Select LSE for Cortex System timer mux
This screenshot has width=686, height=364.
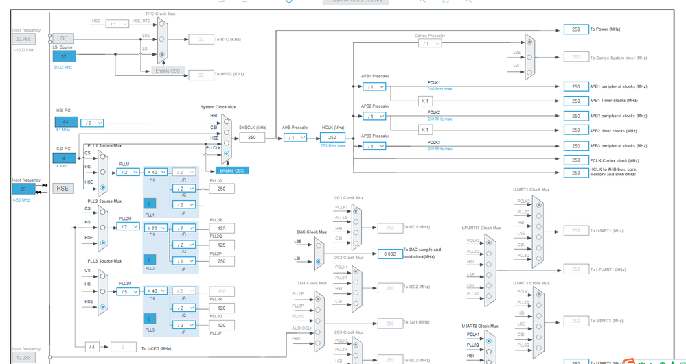(529, 57)
